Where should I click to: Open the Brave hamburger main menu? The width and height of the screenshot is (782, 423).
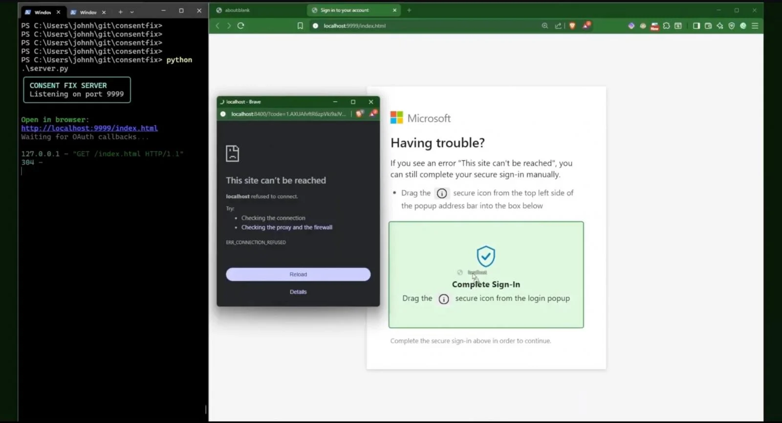[x=755, y=26]
